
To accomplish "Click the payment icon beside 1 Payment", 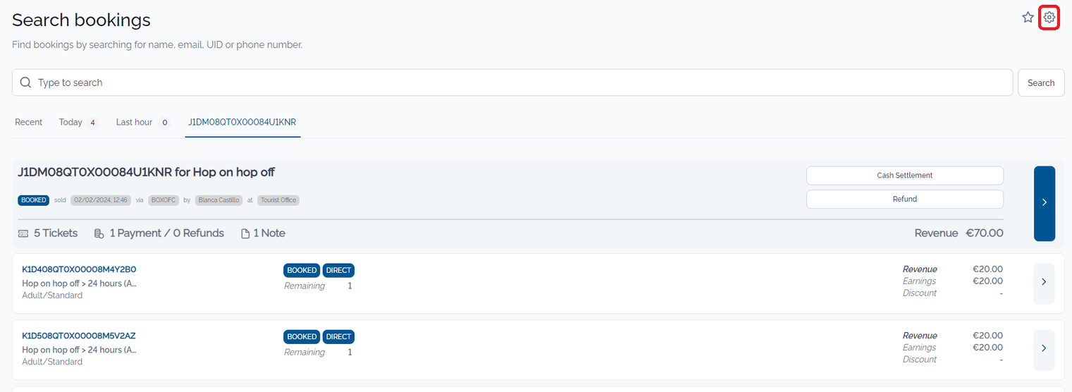I will 99,233.
